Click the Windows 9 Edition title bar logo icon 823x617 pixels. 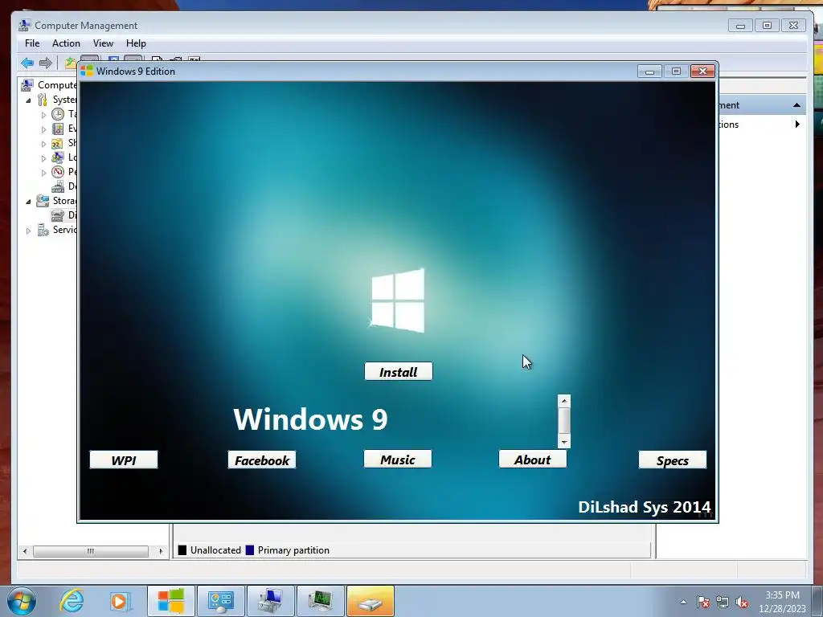click(x=87, y=71)
